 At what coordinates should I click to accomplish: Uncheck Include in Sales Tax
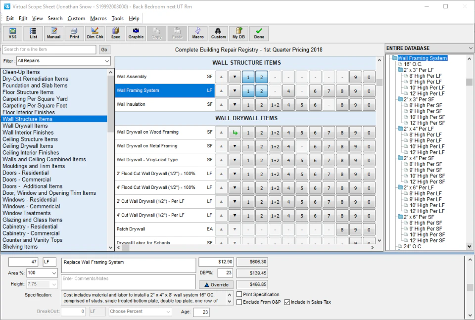[287, 302]
